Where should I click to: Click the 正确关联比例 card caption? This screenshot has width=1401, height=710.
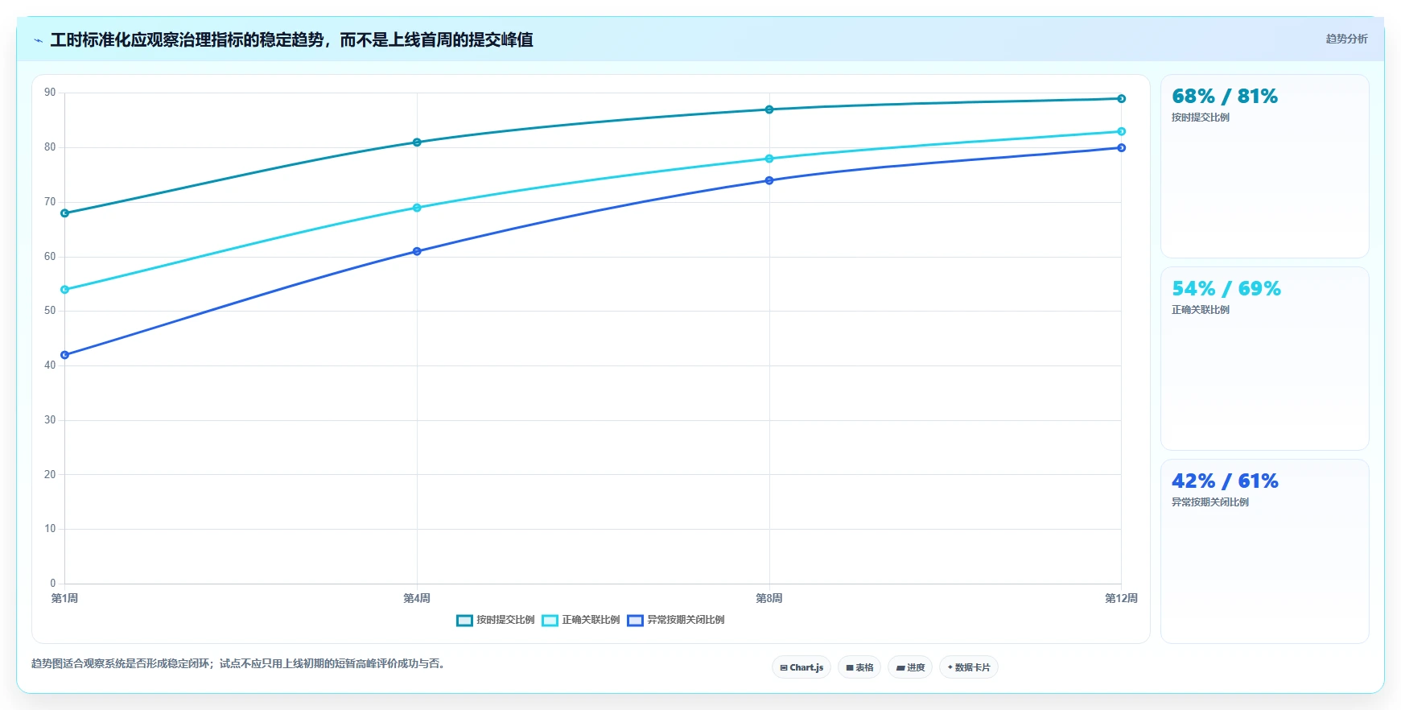point(1201,310)
